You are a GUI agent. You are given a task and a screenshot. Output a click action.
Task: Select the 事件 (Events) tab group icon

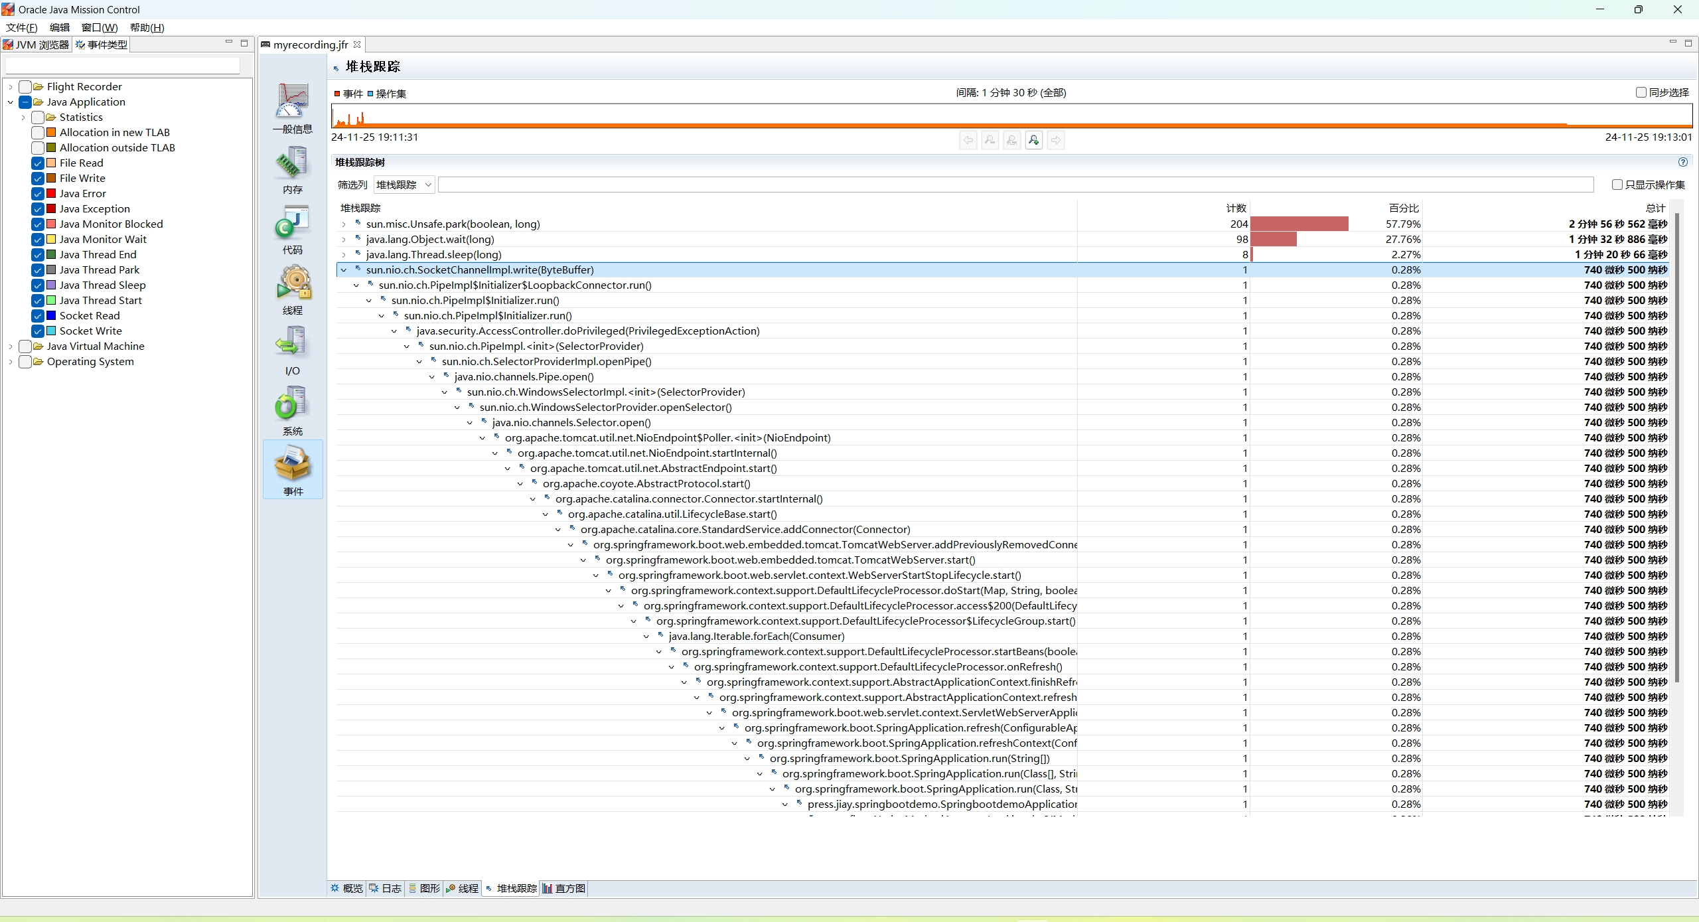[x=293, y=470]
